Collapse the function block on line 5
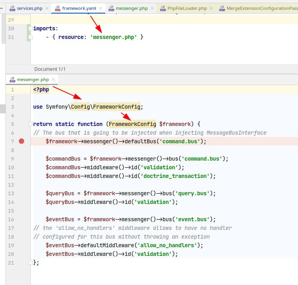 [30, 124]
